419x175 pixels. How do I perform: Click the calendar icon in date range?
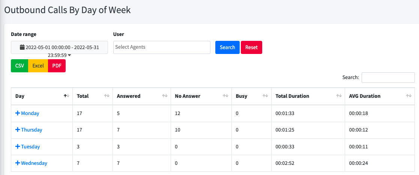(23, 47)
